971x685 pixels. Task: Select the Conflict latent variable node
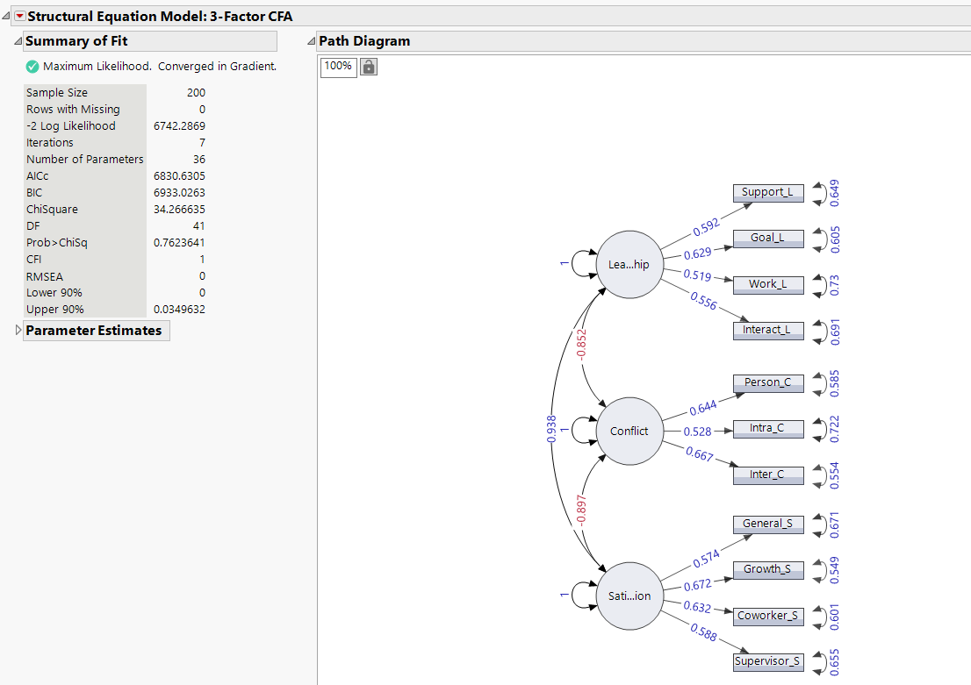pyautogui.click(x=629, y=431)
